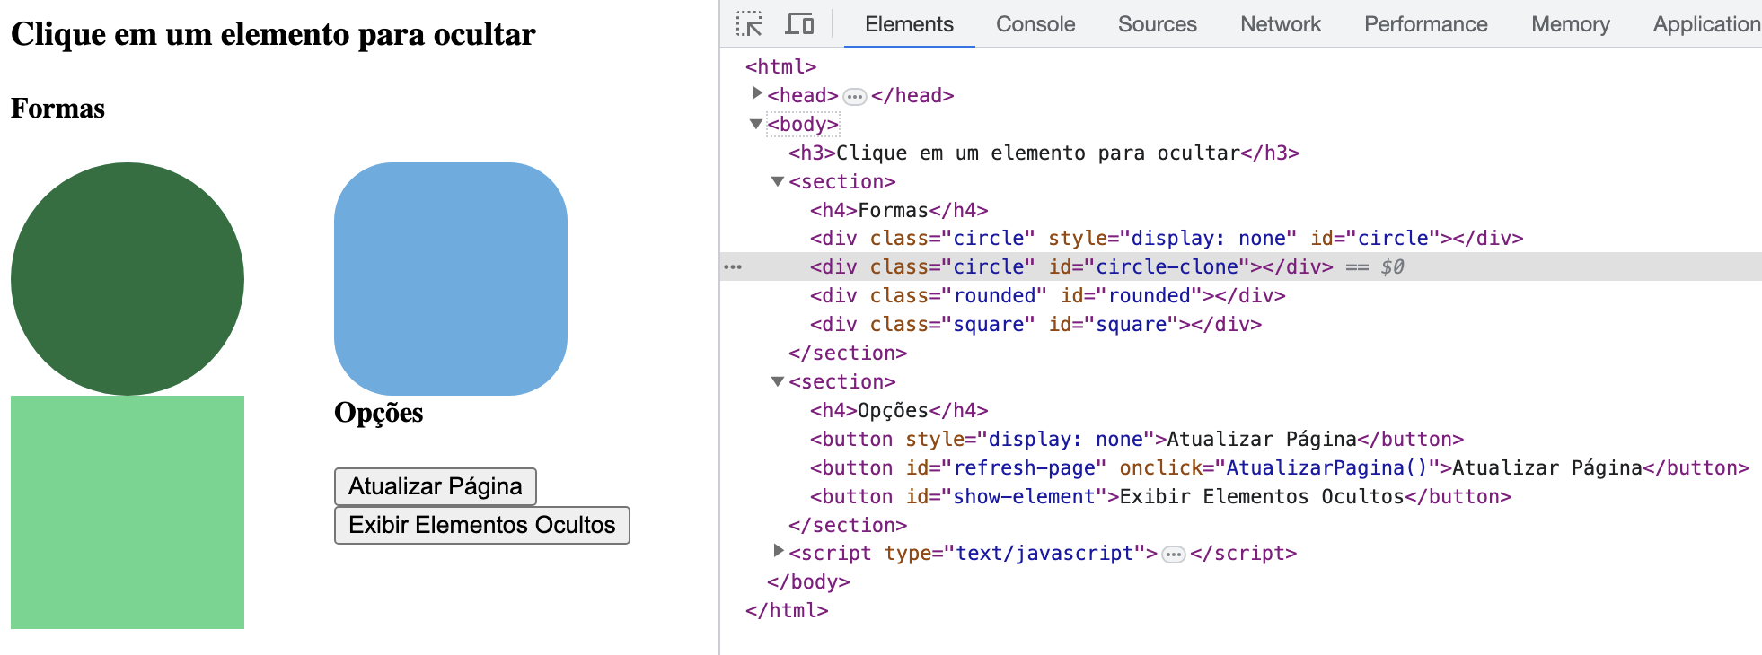Select the h4 Formas node
Image resolution: width=1762 pixels, height=655 pixels.
click(x=899, y=210)
